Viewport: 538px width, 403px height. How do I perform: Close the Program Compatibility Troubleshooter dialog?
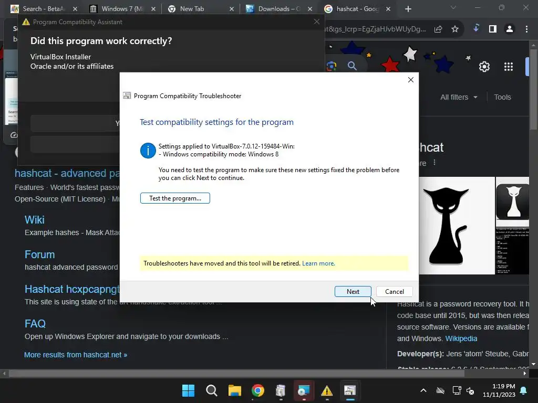(x=411, y=80)
